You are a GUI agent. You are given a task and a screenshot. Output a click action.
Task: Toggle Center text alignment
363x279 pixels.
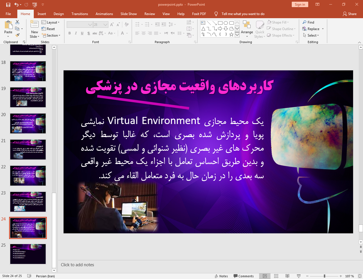tap(144, 33)
